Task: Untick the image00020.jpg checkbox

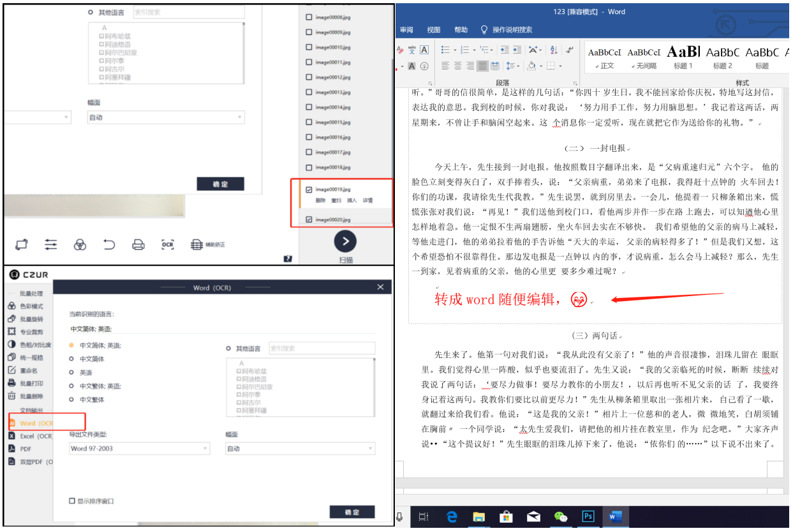Action: (309, 220)
